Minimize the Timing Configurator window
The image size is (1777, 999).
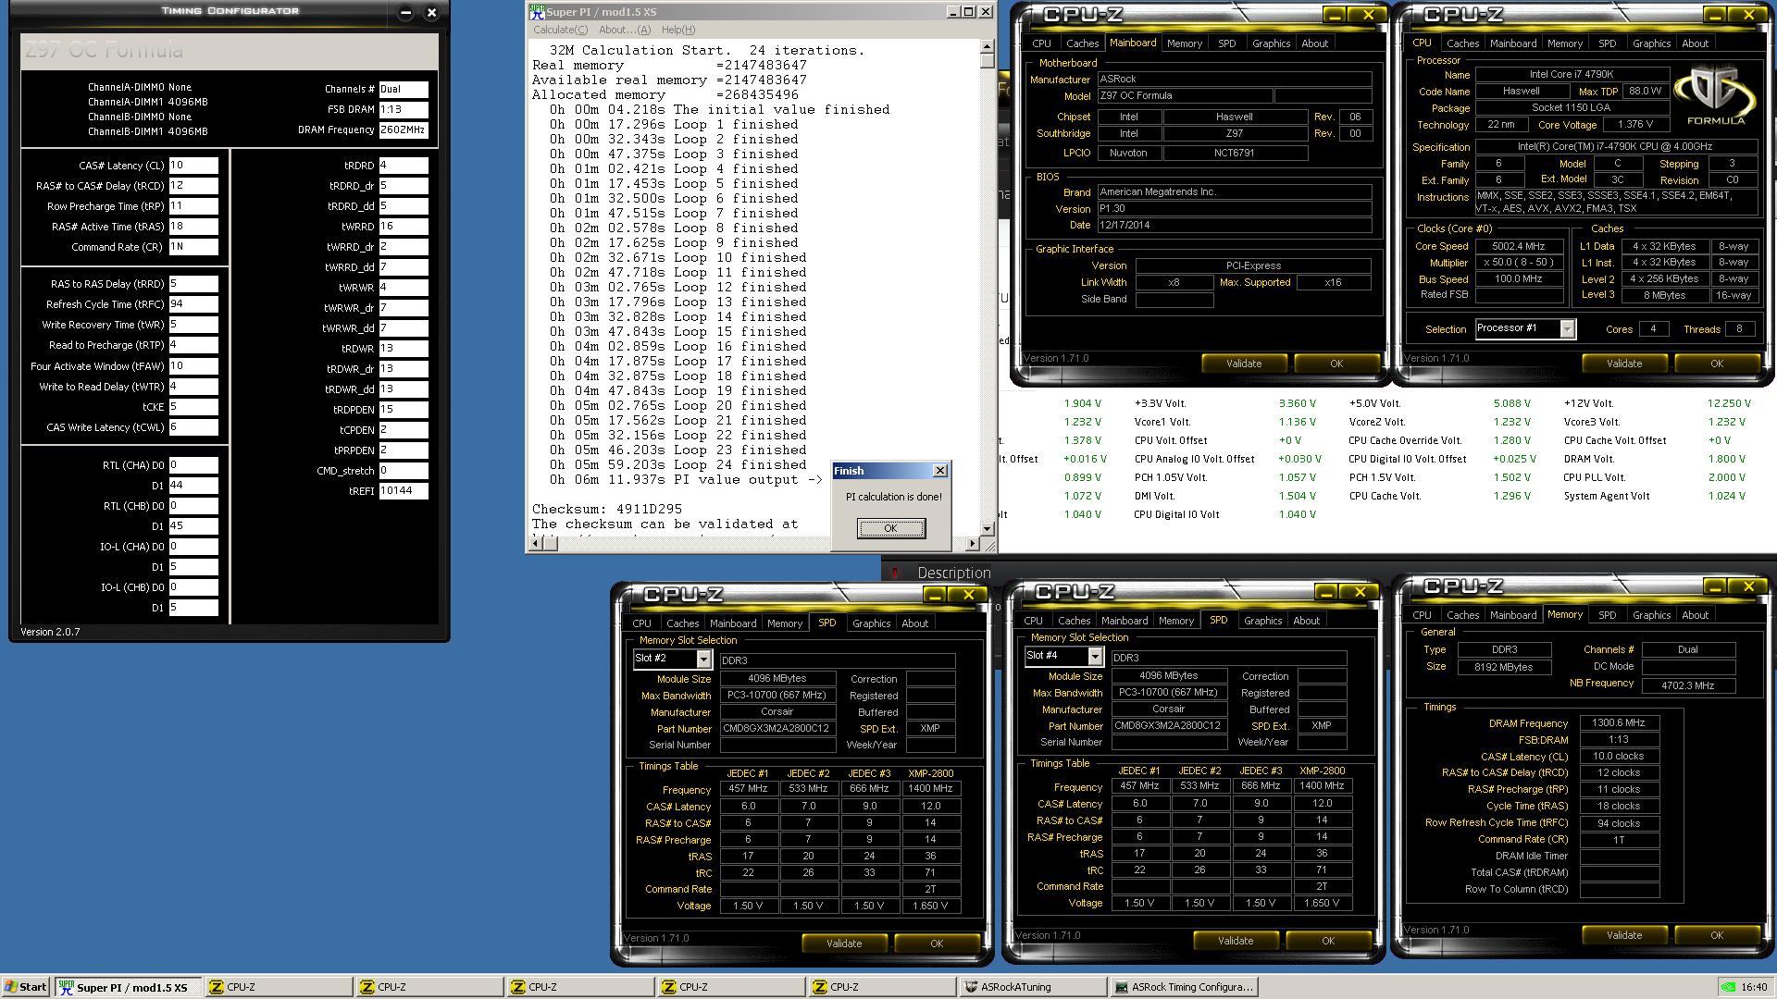[x=405, y=12]
